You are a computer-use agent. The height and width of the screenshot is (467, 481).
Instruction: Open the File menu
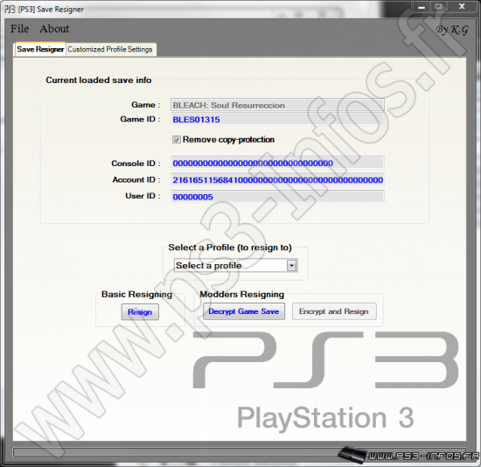point(19,29)
